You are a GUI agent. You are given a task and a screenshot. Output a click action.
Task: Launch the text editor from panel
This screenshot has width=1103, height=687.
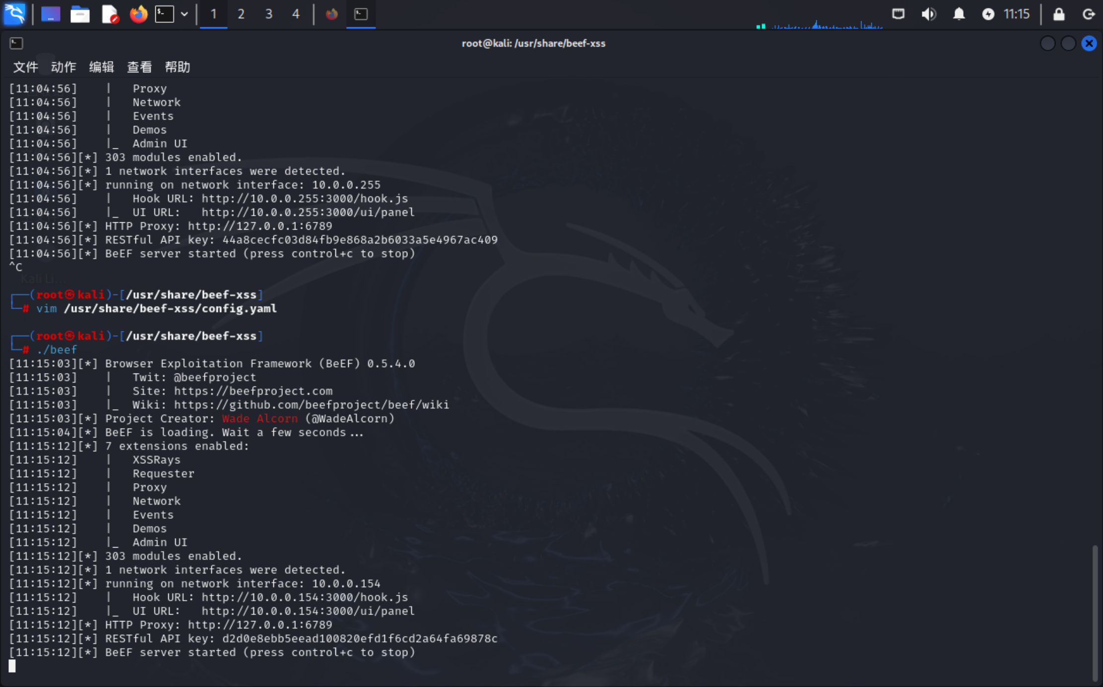click(x=110, y=14)
